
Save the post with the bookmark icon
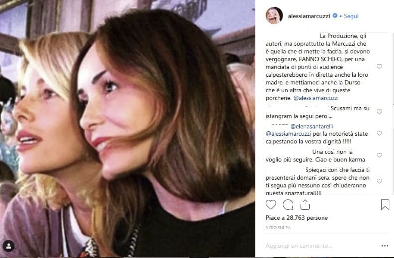pyautogui.click(x=385, y=204)
